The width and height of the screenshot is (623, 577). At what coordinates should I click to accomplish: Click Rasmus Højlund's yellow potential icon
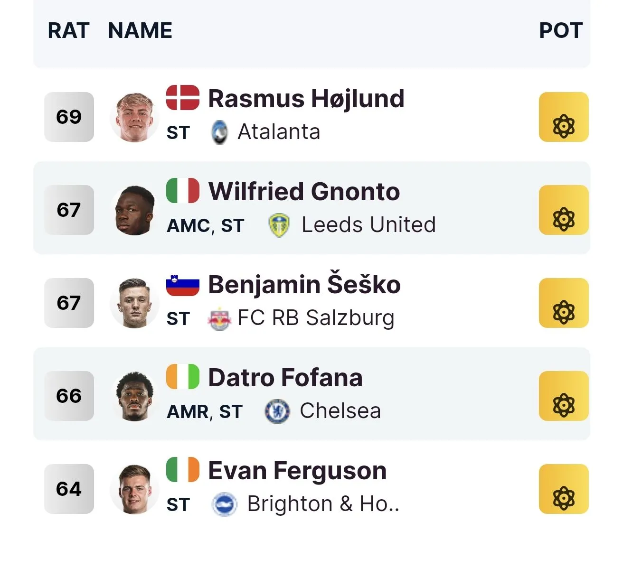563,117
